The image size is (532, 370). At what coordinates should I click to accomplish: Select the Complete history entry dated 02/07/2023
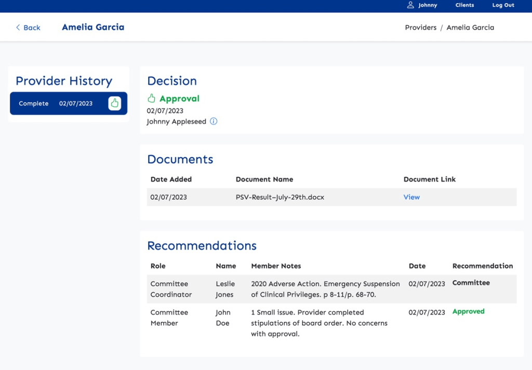(68, 103)
